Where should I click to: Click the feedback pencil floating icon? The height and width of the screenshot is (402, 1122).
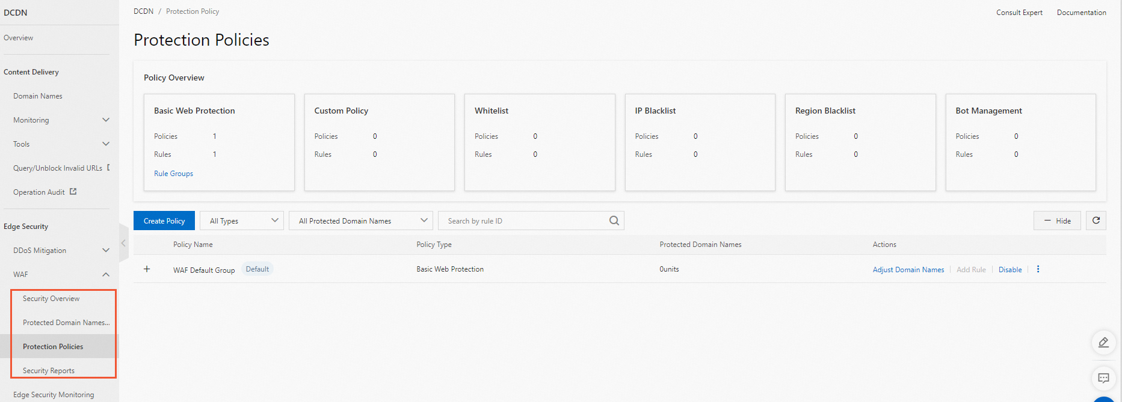pos(1103,343)
